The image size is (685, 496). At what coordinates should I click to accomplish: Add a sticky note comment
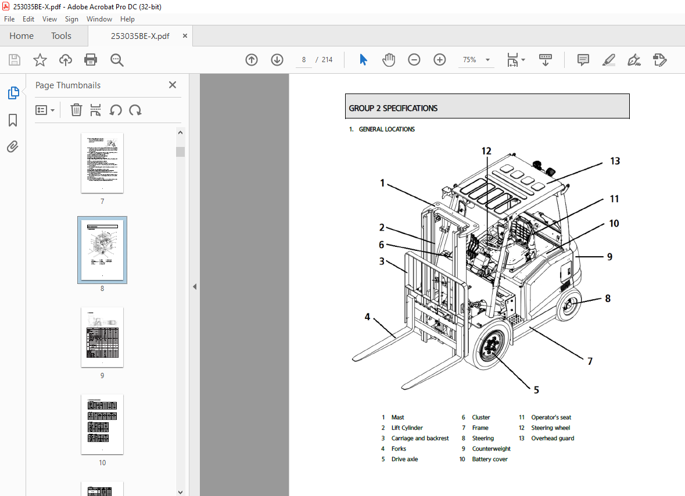point(583,60)
